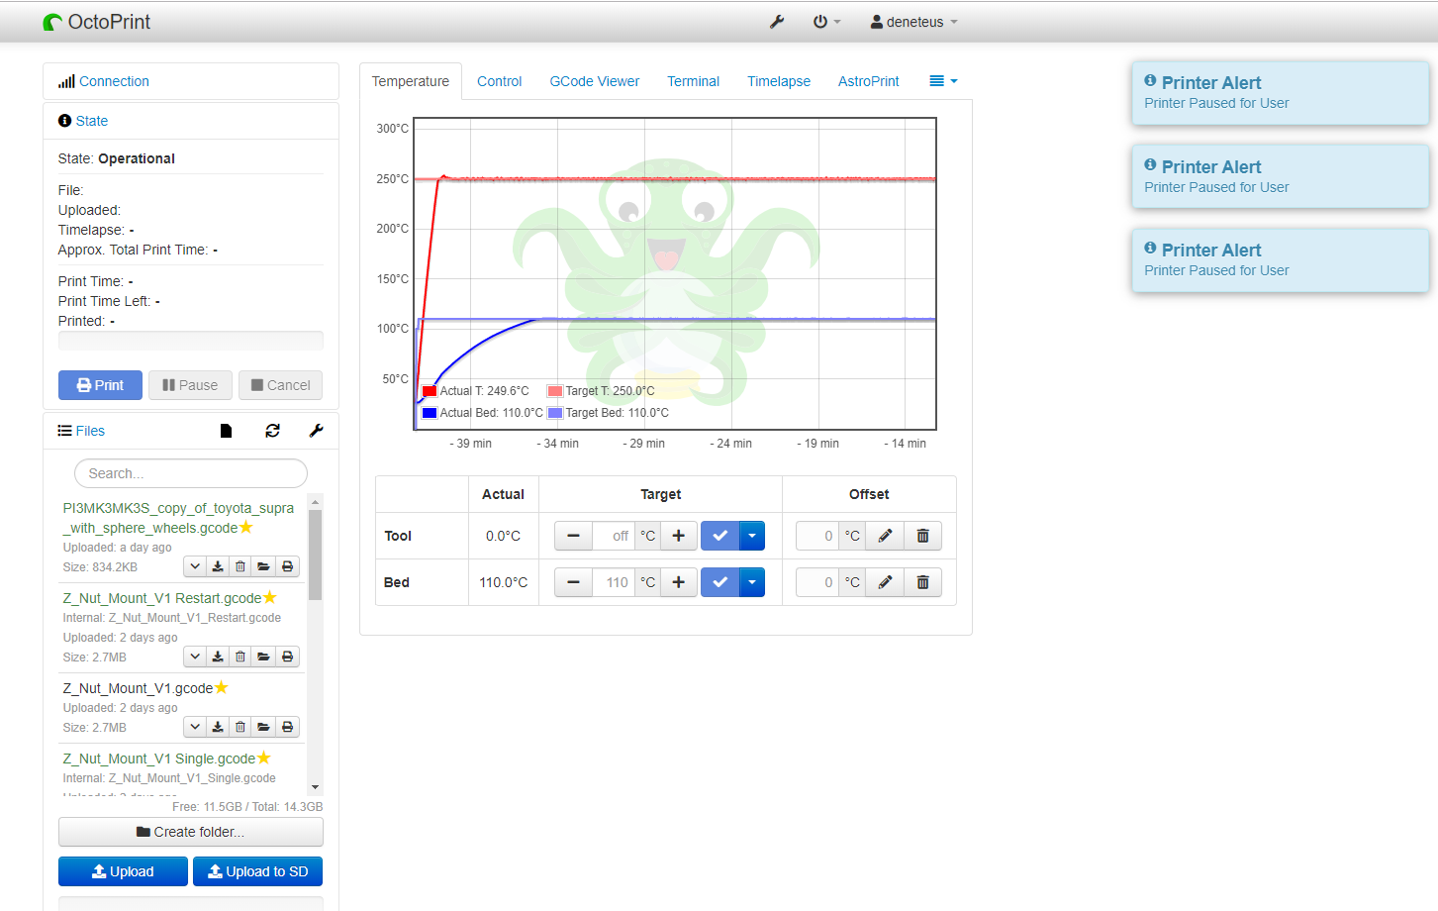Click the file icon in the Files panel header

[x=226, y=431]
